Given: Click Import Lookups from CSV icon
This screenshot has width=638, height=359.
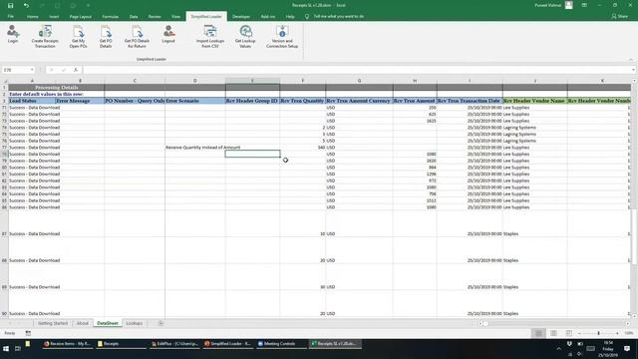Looking at the screenshot, I should point(210,36).
